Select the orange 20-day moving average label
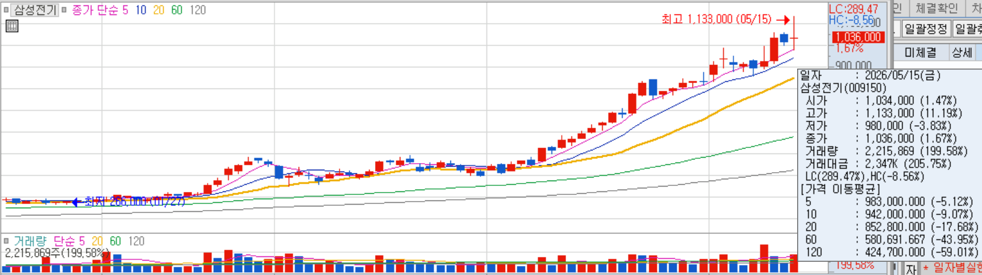 159,10
